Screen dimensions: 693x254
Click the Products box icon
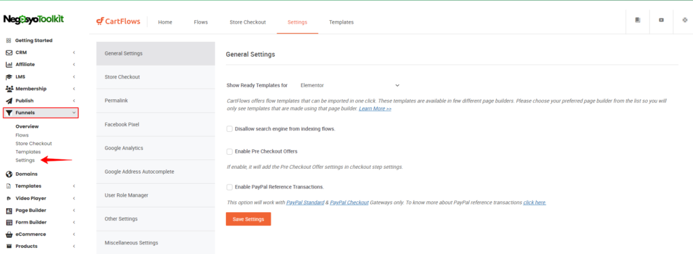point(8,246)
